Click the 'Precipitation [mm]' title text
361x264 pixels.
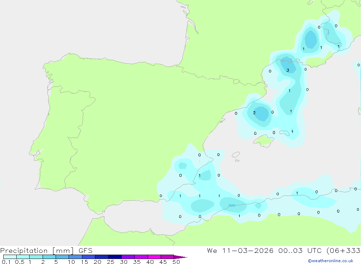click(x=37, y=251)
